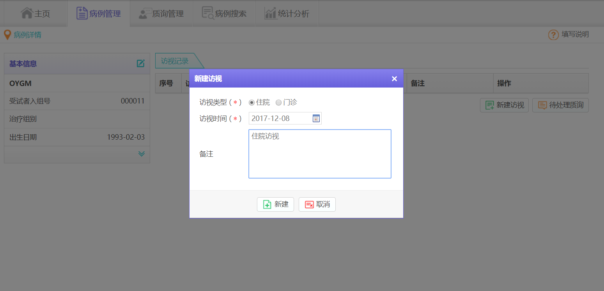This screenshot has height=291, width=604.
Task: Select the 访视记录 tab
Action: [x=175, y=61]
